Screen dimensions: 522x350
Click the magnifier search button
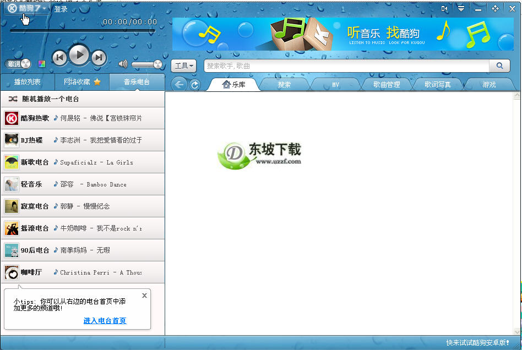pyautogui.click(x=499, y=66)
